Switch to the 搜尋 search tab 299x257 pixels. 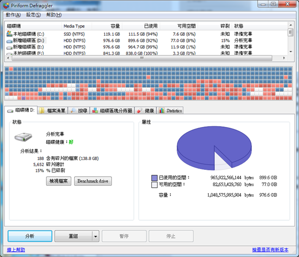pyautogui.click(x=79, y=111)
